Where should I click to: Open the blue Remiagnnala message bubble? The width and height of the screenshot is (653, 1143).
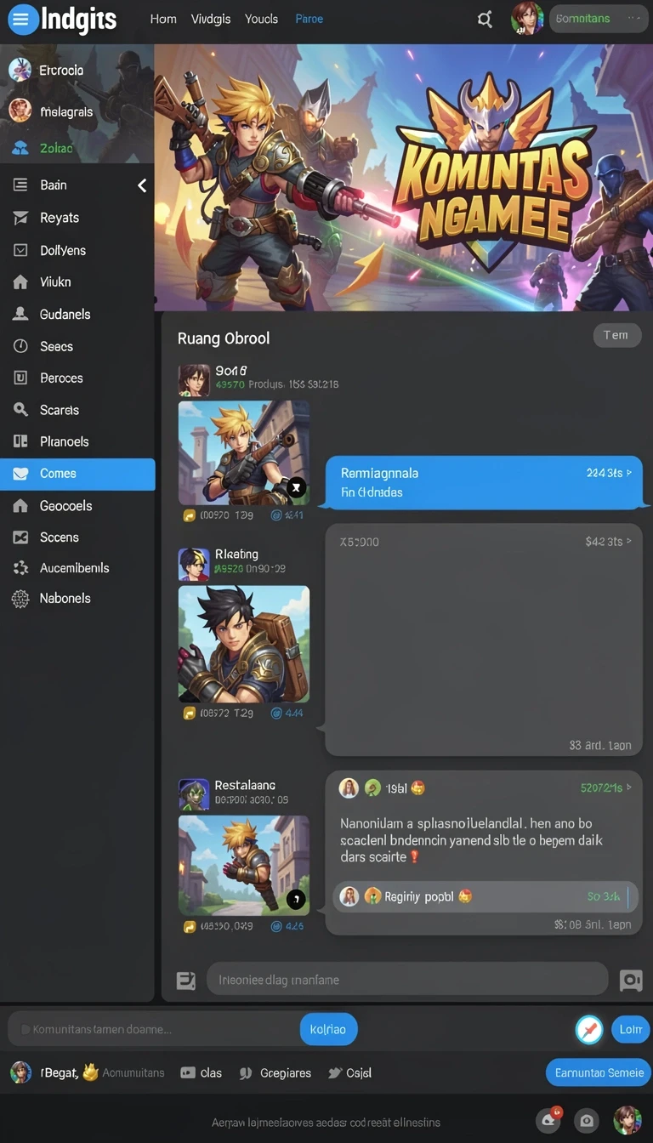coord(483,482)
